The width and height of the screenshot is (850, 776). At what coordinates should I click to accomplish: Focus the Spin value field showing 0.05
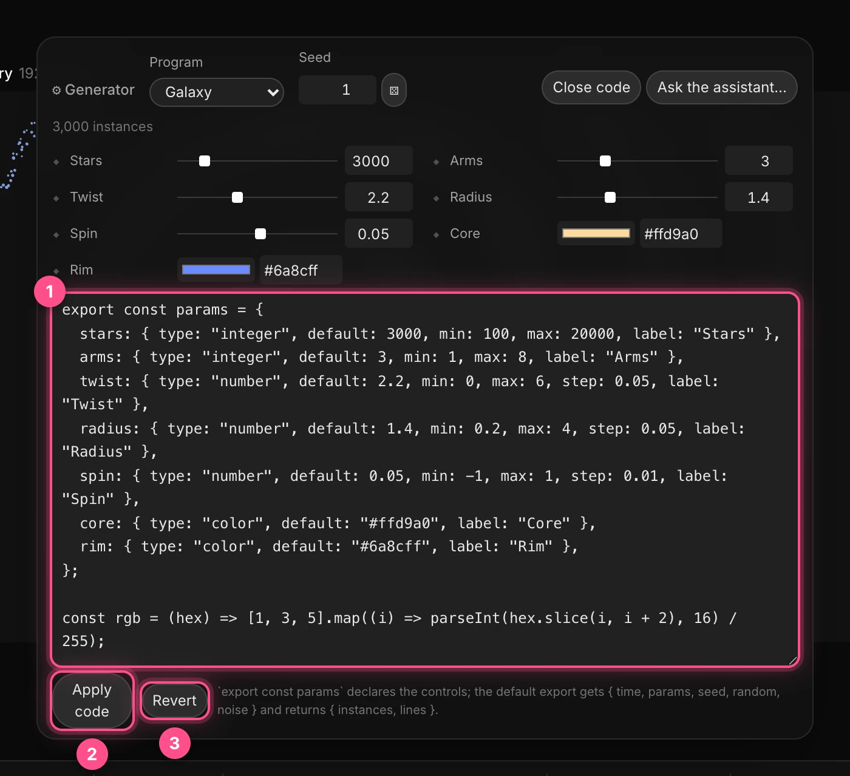[x=379, y=234]
